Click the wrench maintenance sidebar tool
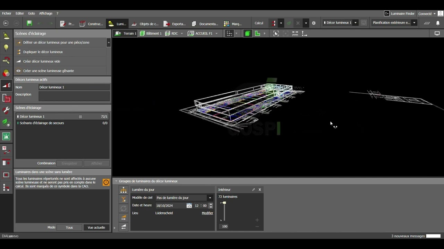Image resolution: width=444 pixels, height=249 pixels. pos(6,111)
